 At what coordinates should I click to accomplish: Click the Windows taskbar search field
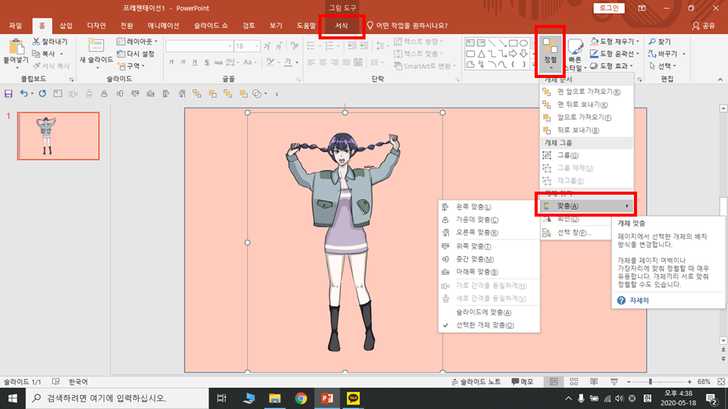coord(117,398)
